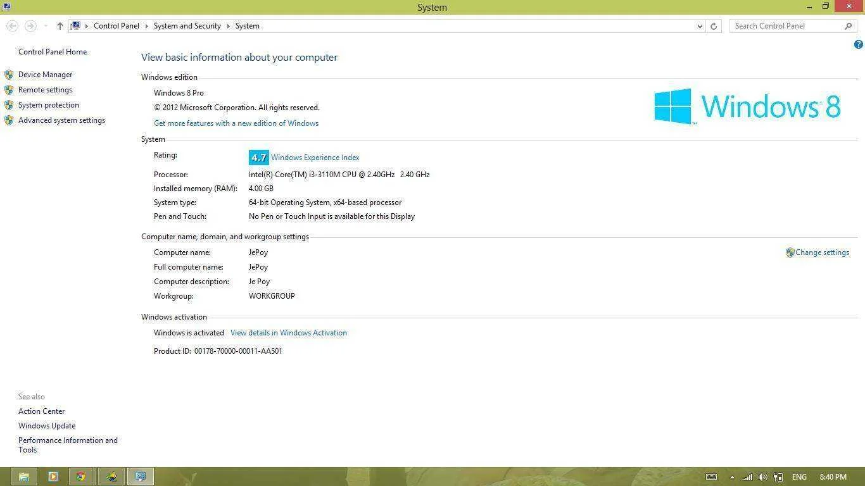Click the 64-bit Operating System text
The width and height of the screenshot is (865, 486).
pyautogui.click(x=325, y=202)
